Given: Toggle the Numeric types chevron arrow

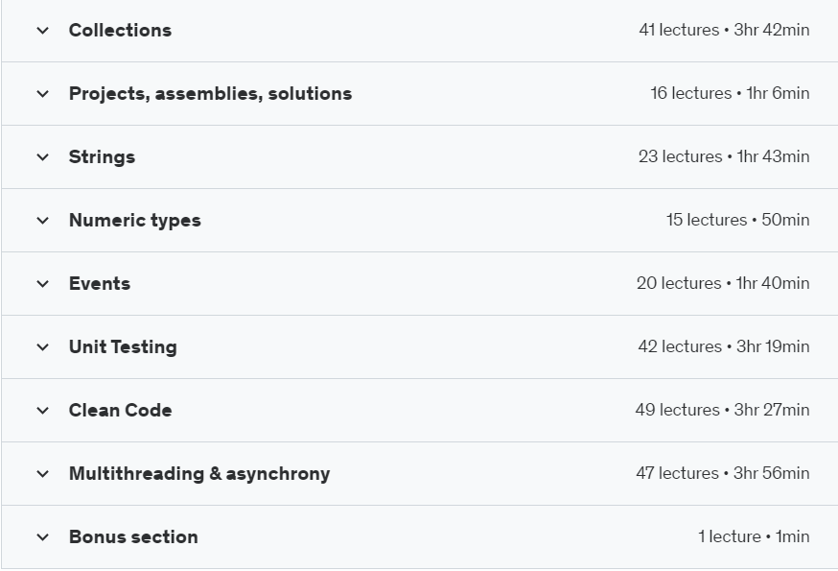Looking at the screenshot, I should point(42,221).
